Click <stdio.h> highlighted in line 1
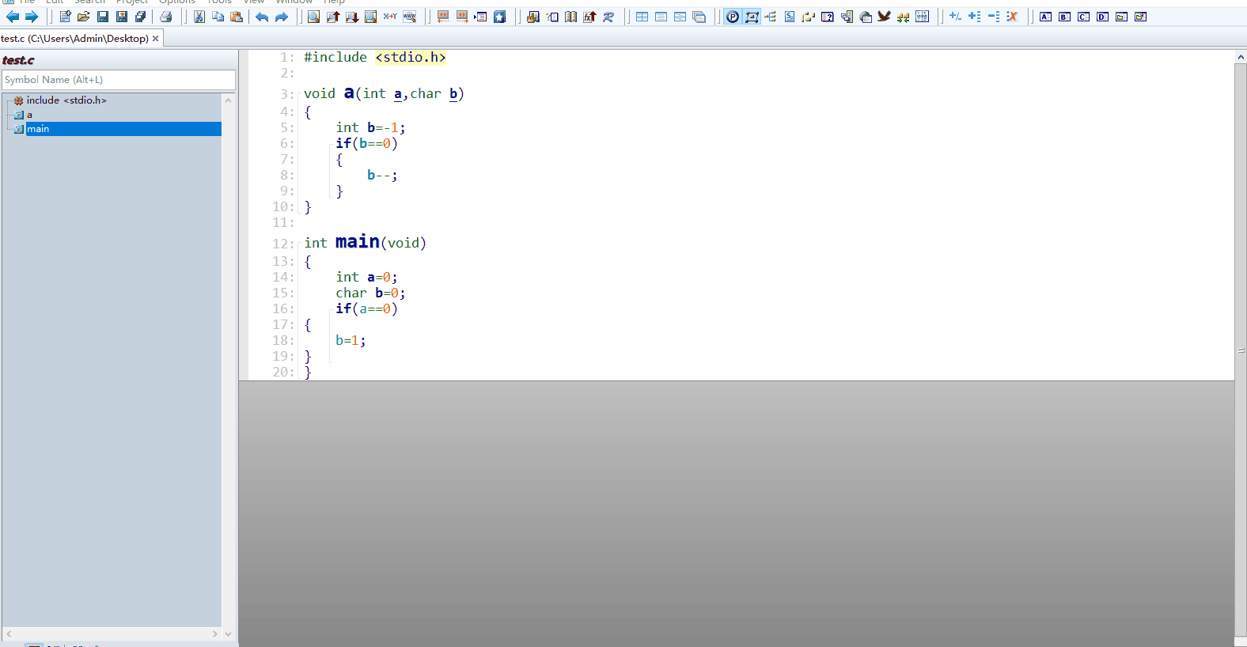 tap(411, 57)
